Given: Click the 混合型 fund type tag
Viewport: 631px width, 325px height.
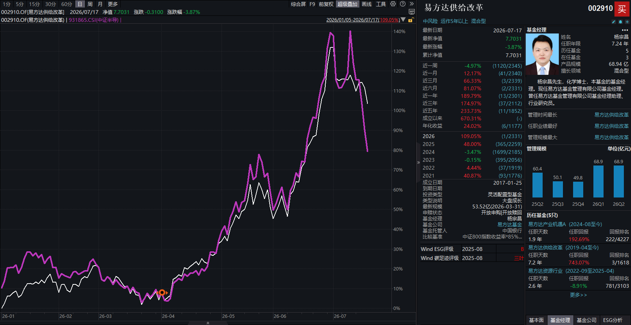Looking at the screenshot, I should pos(478,21).
